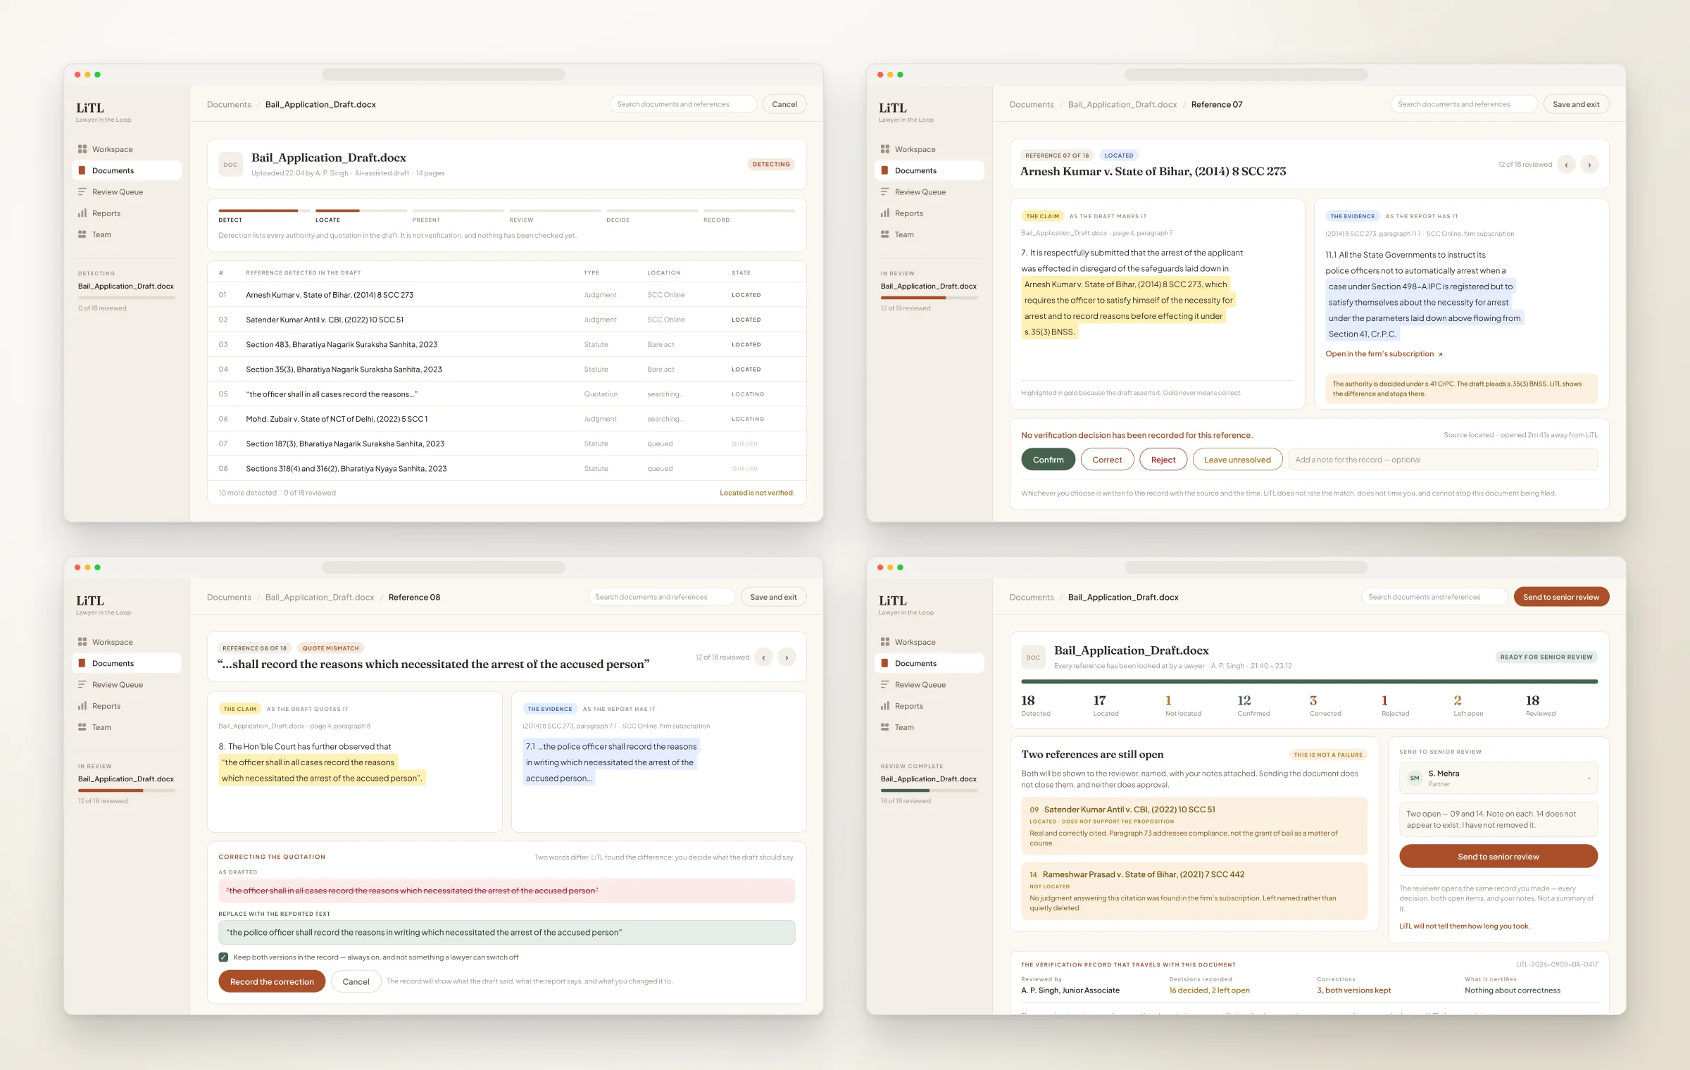1690x1070 pixels.
Task: Select Reports icon in the Reference 07 window sidebar
Action: [885, 213]
